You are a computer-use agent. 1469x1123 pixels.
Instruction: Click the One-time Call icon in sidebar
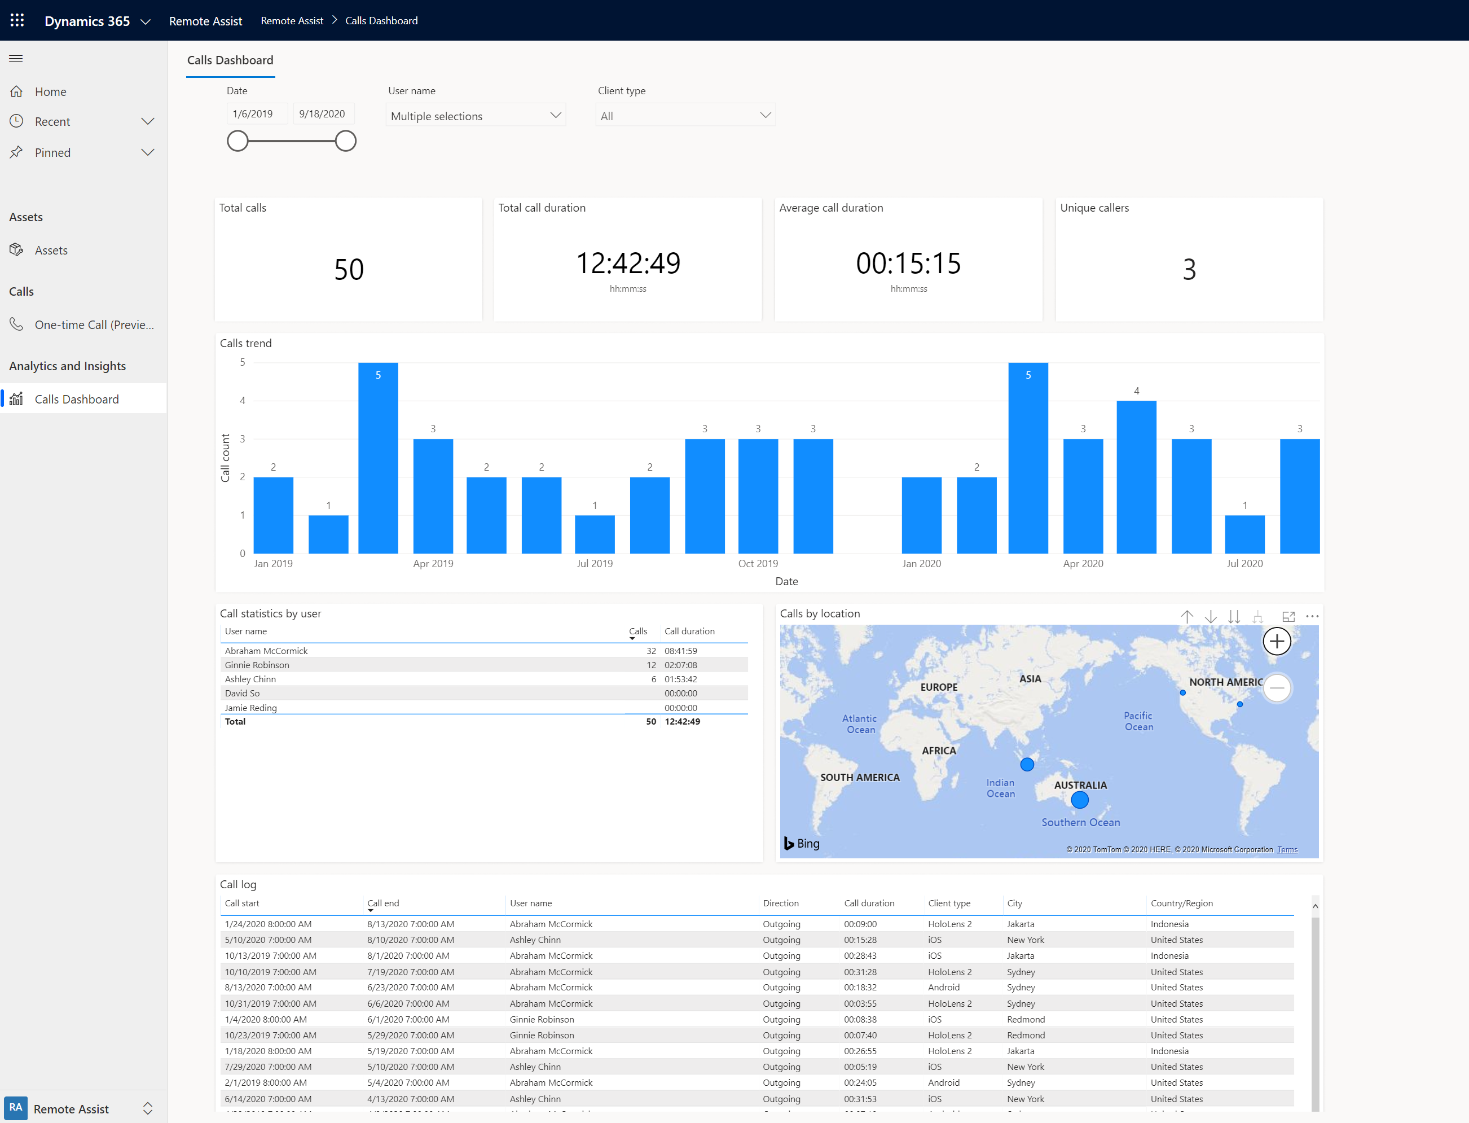tap(17, 324)
